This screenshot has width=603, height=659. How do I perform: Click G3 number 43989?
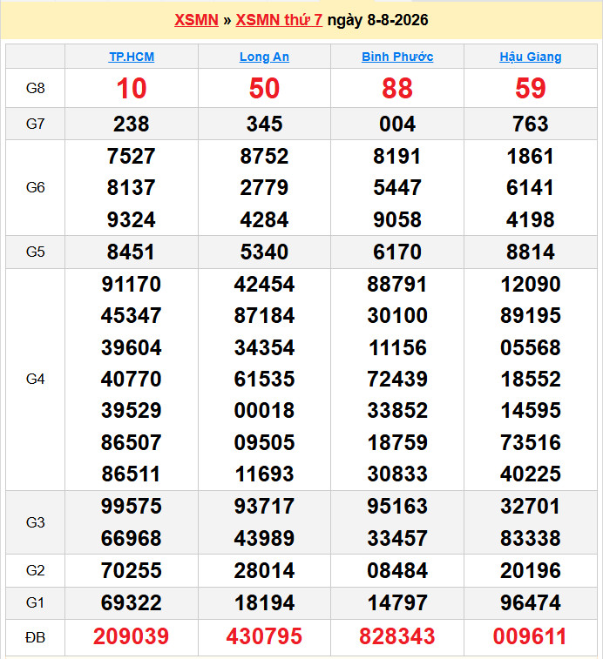pos(264,538)
